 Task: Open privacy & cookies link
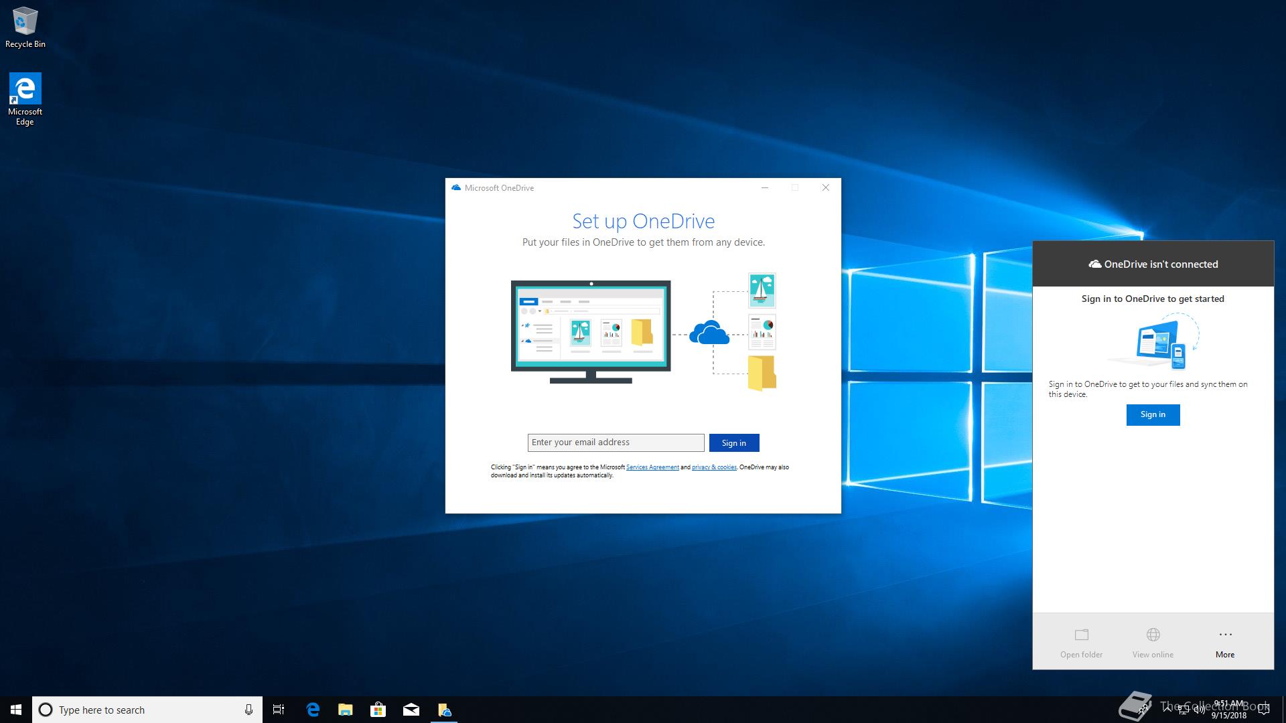coord(714,467)
